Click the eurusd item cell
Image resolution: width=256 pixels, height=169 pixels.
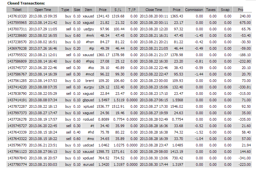(x=89, y=164)
